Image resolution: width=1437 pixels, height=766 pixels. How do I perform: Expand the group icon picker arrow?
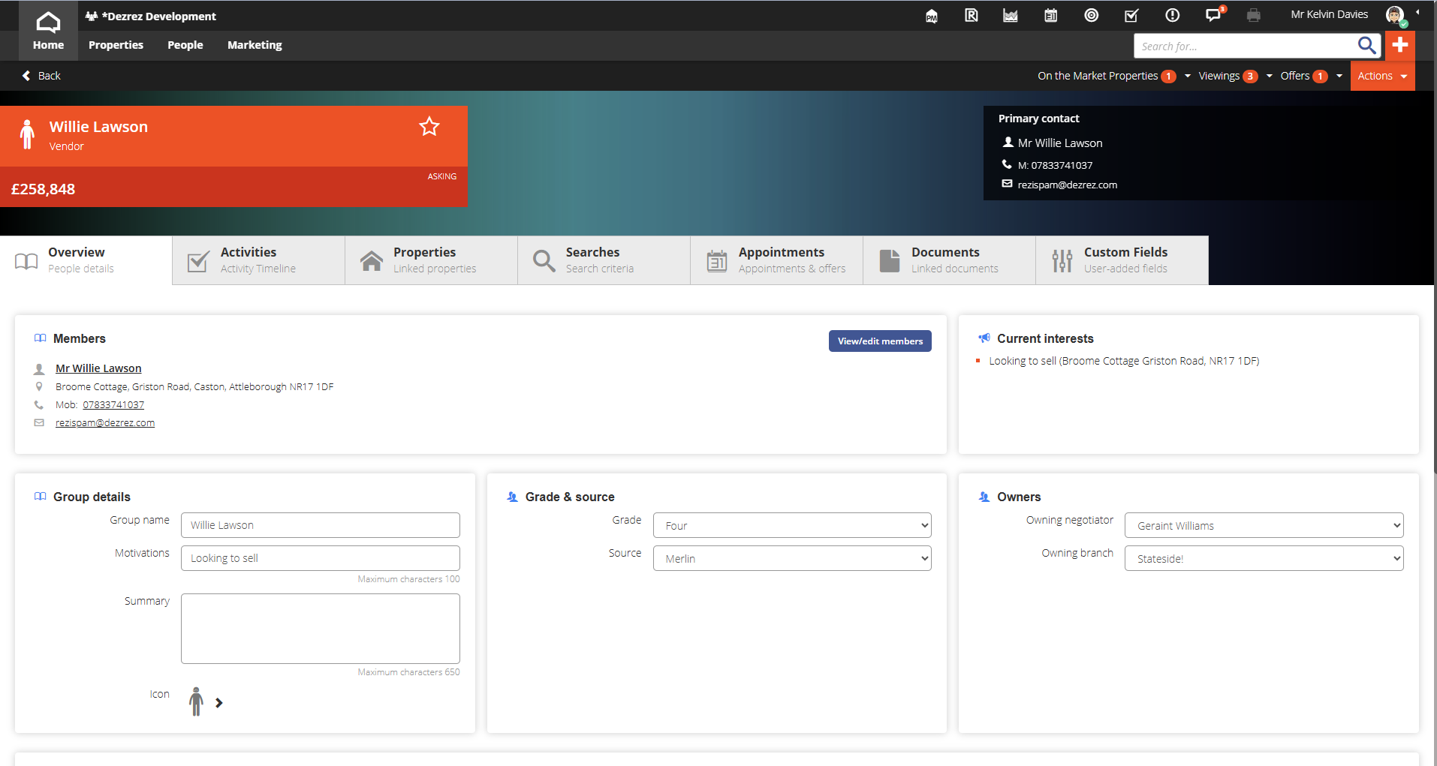(219, 703)
